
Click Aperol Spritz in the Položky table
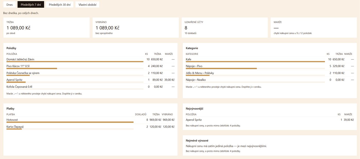pyautogui.click(x=14, y=80)
